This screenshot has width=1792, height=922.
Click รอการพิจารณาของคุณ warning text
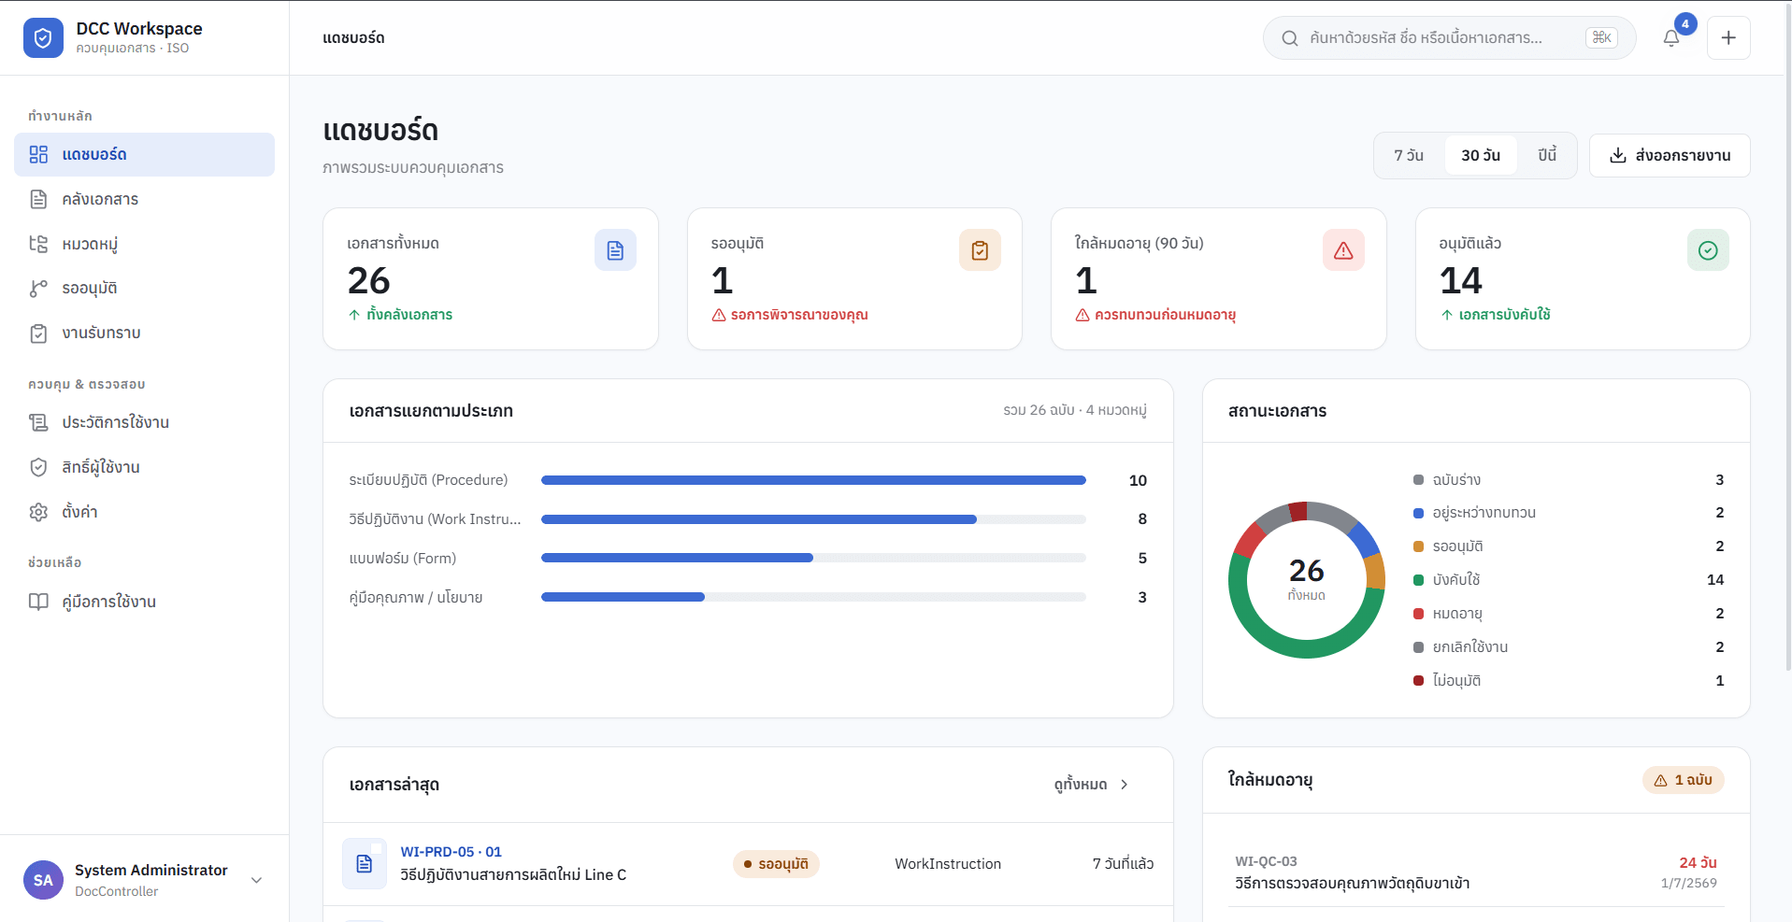tap(799, 315)
